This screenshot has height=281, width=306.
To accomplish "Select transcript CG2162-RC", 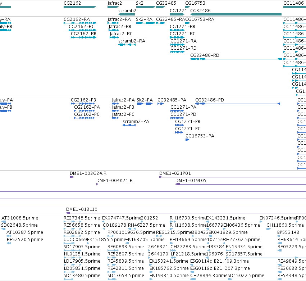I will (83, 30).
